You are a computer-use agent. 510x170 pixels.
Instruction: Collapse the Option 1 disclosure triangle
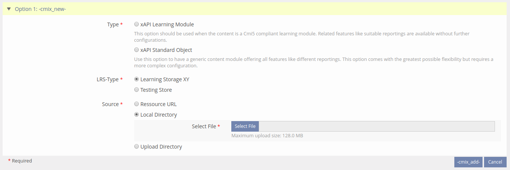[x=9, y=9]
